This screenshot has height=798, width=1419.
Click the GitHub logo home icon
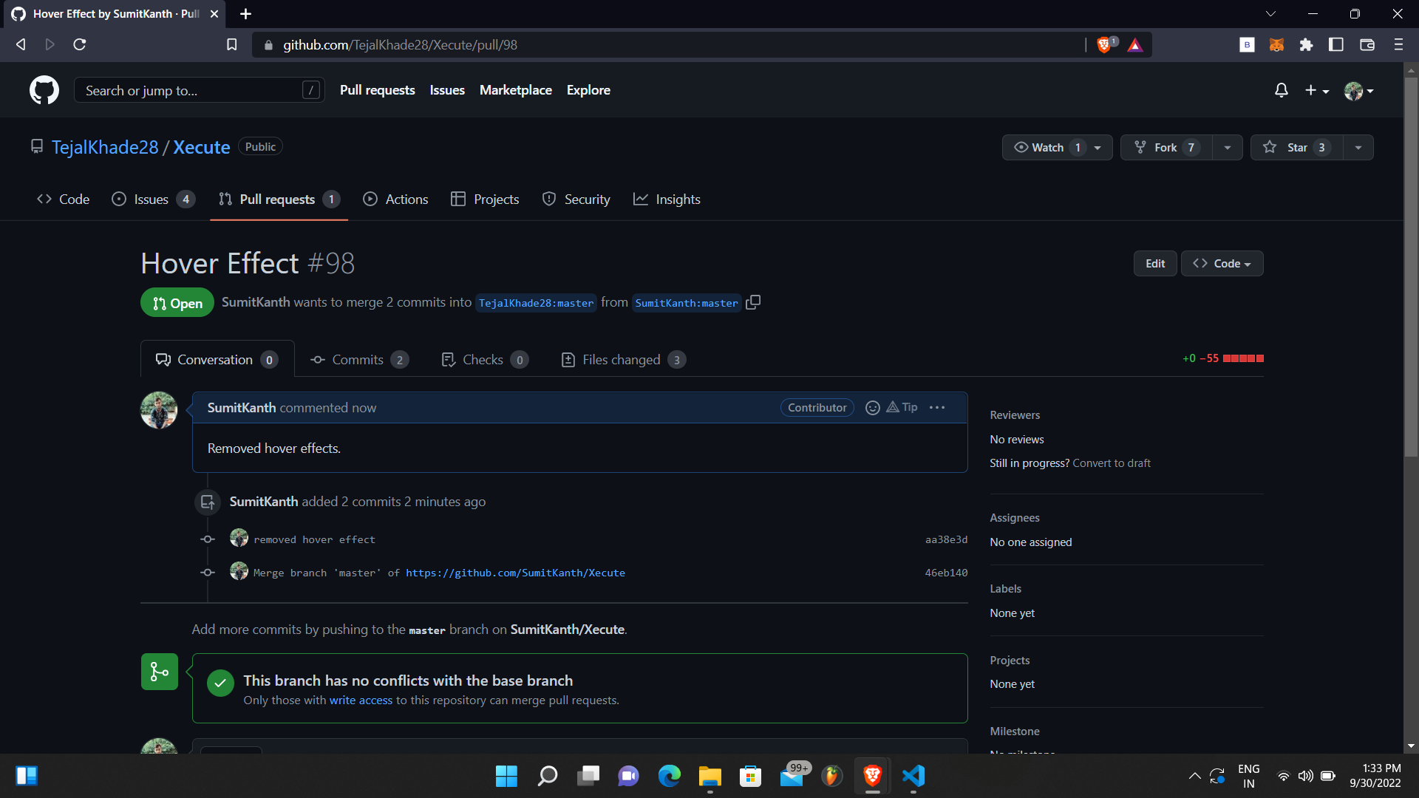pos(44,89)
